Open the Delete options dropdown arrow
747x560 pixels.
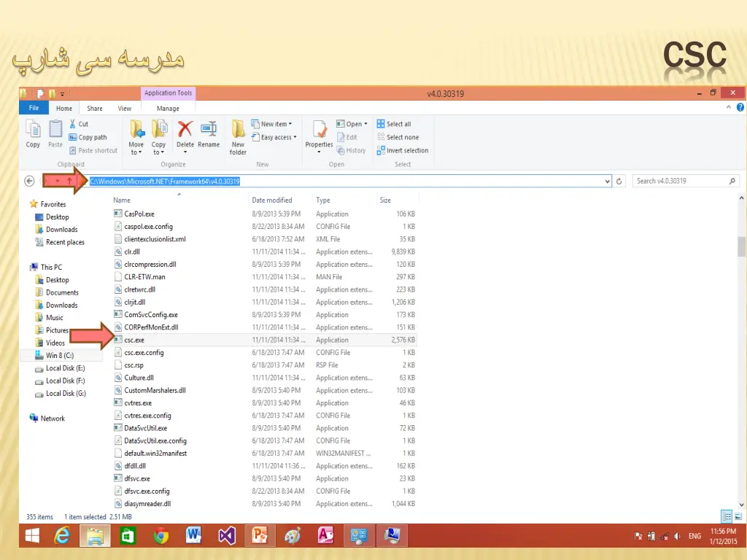click(x=185, y=152)
